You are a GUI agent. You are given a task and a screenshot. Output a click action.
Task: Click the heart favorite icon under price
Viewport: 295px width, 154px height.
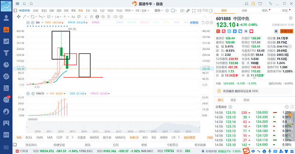[x=251, y=31]
